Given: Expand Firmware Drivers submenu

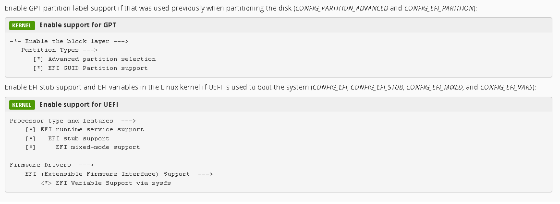Looking at the screenshot, I should point(52,165).
